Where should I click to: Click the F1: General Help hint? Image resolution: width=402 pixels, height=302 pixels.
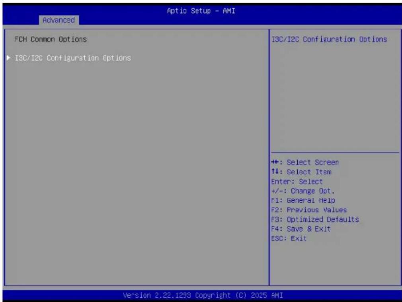tap(303, 200)
